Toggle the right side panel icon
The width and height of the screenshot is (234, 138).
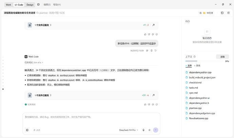click(x=229, y=13)
